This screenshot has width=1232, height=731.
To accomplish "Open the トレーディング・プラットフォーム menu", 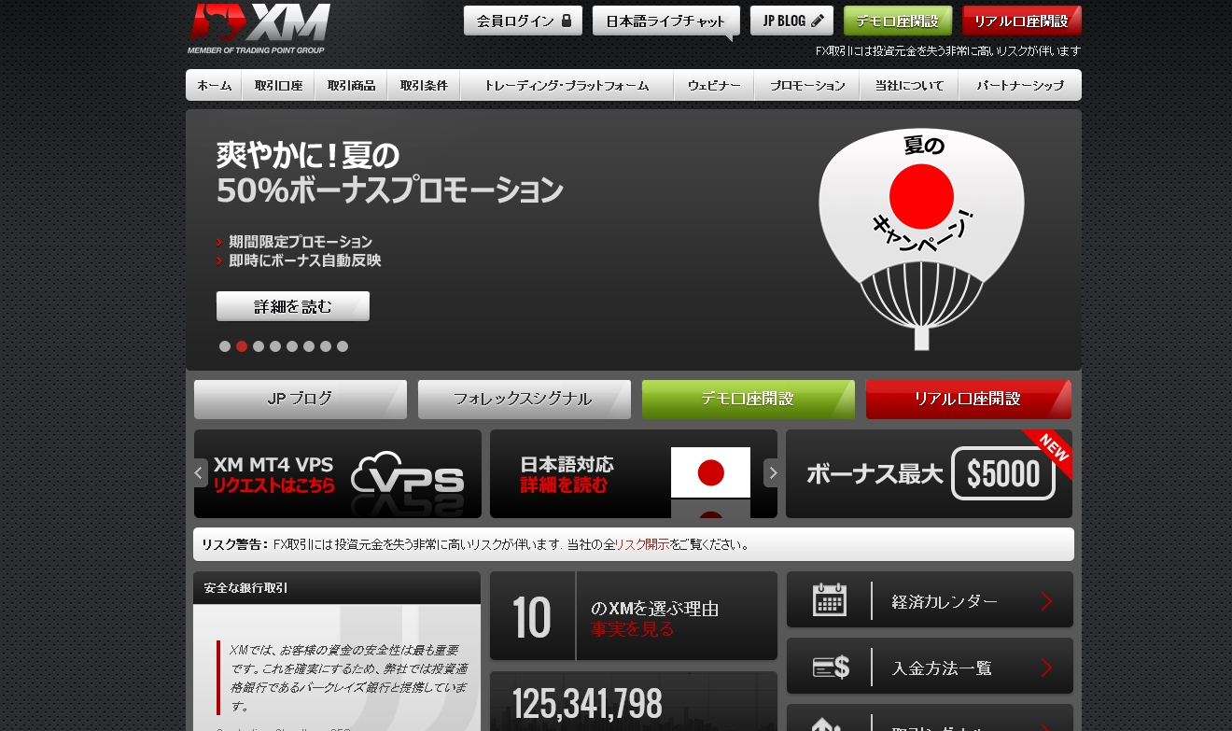I will pos(567,85).
